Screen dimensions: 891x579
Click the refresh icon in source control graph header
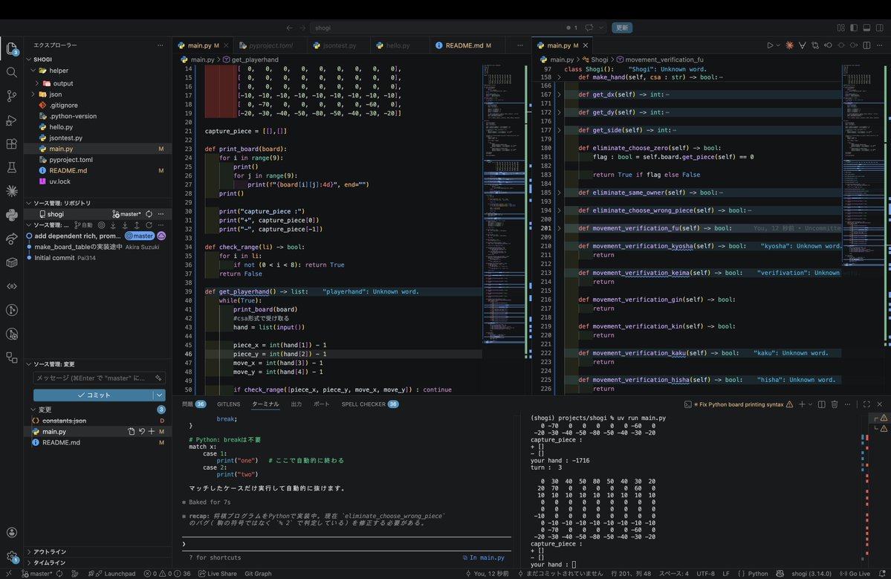click(149, 225)
